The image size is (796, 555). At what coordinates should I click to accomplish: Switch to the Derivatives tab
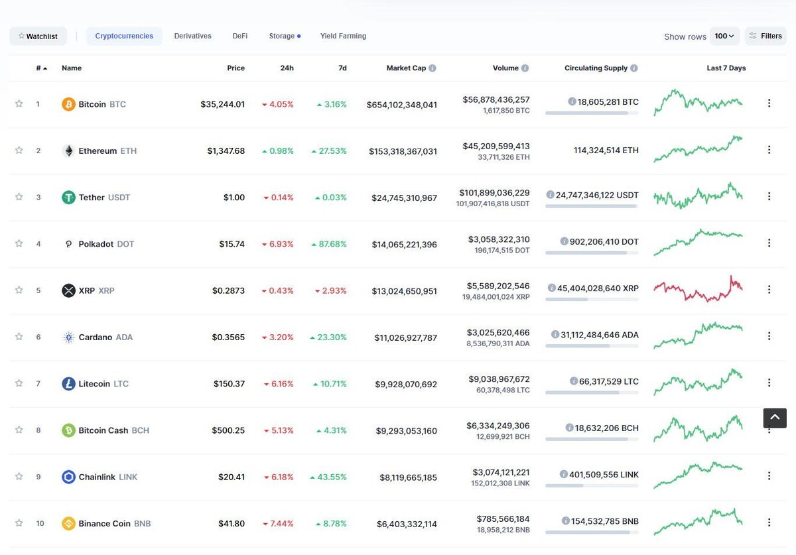pyautogui.click(x=192, y=36)
